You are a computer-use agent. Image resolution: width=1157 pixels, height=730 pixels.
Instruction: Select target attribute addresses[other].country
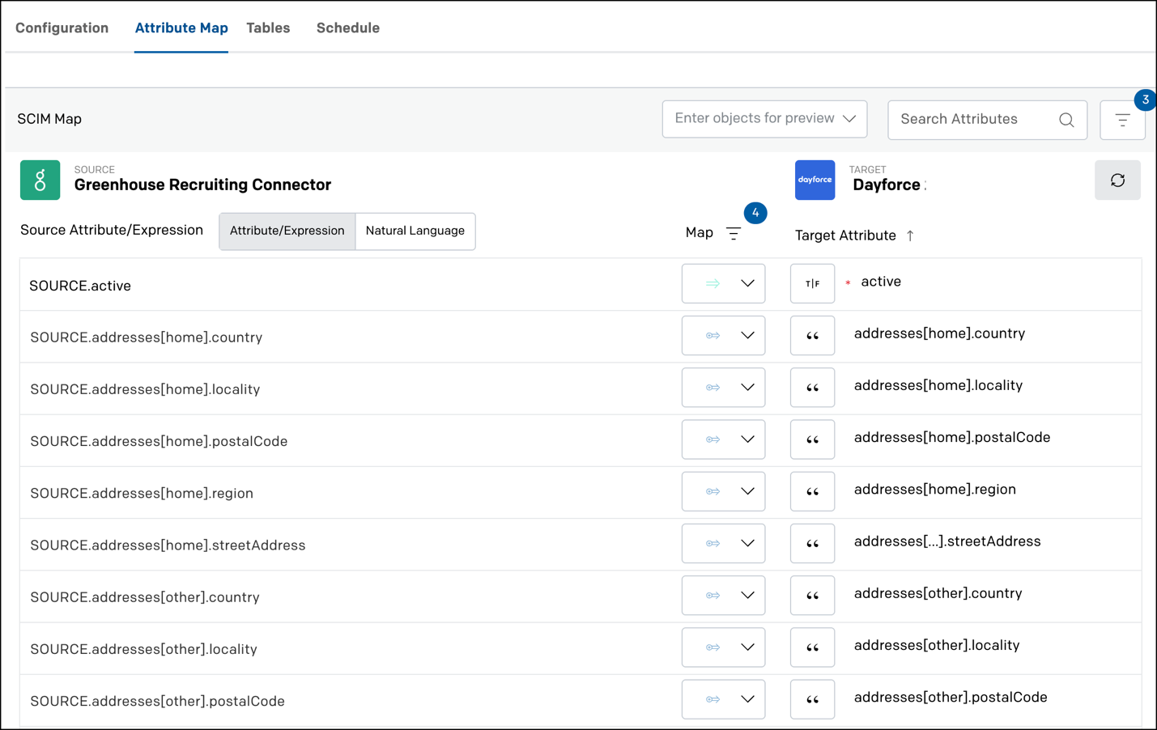click(x=938, y=593)
